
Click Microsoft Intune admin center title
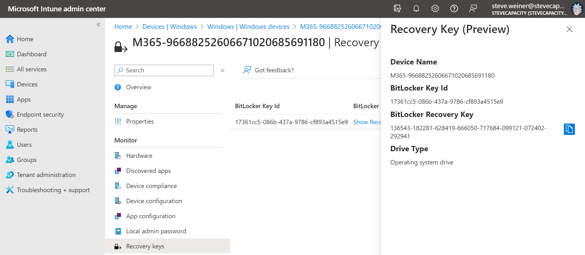click(x=57, y=9)
